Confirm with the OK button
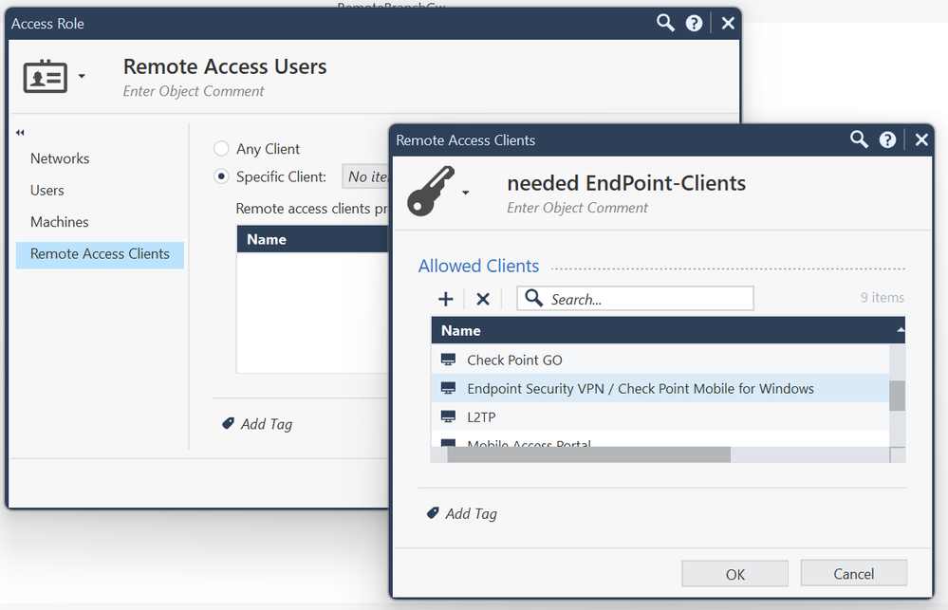Viewport: 948px width, 610px height. point(734,573)
